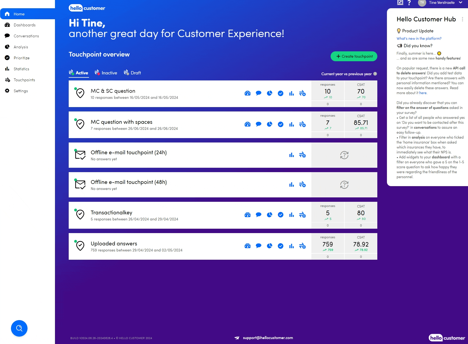Open touchpoint settings icon for Offline e-mail touchpoint (48h)

click(302, 185)
